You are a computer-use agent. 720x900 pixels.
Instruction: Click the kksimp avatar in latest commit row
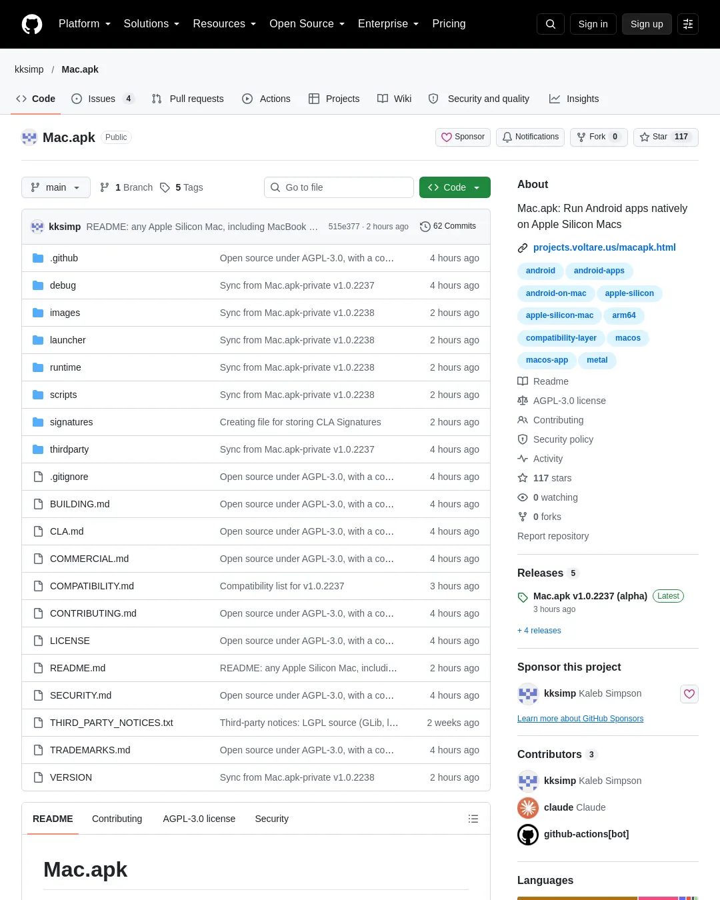coord(37,227)
